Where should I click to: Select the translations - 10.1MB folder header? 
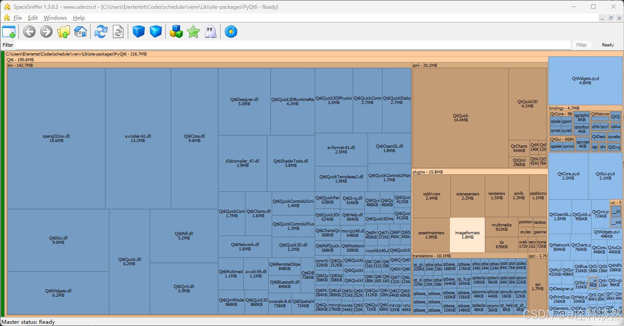click(470, 256)
